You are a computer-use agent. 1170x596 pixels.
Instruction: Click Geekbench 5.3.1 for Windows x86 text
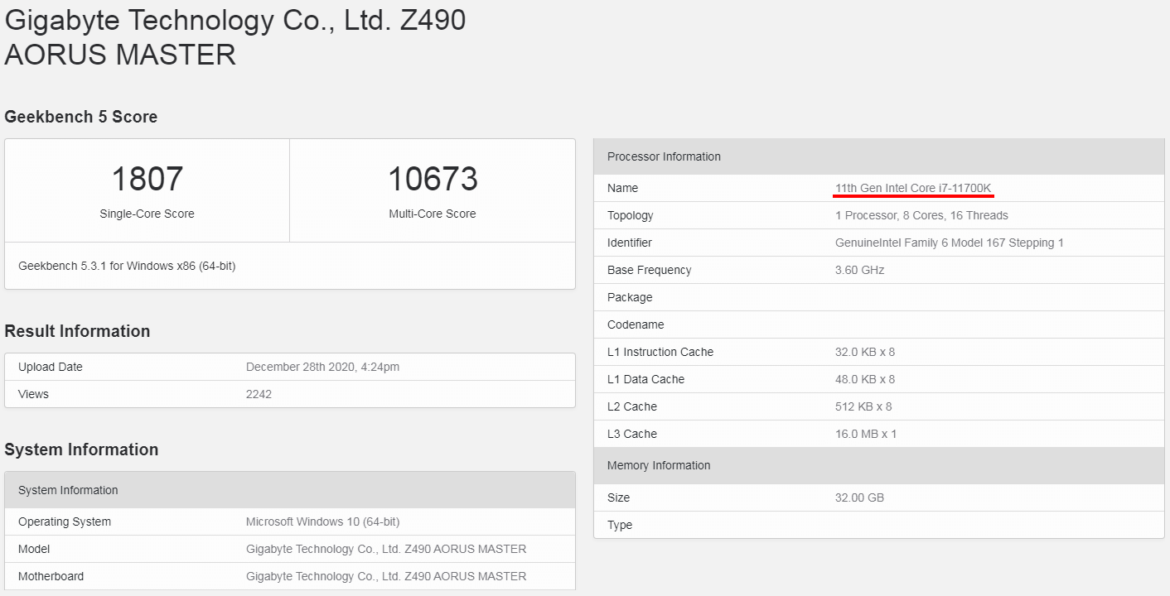(127, 266)
